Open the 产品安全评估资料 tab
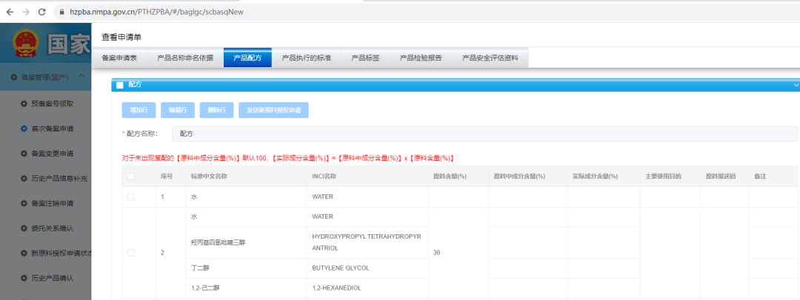The width and height of the screenshot is (800, 300). (490, 58)
